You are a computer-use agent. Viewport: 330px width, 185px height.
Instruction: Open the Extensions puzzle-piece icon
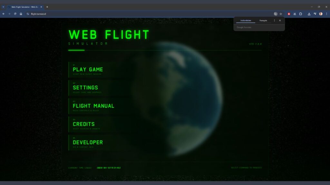[300, 14]
